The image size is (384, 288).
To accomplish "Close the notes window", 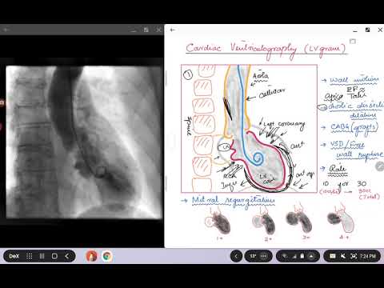I will [380, 30].
